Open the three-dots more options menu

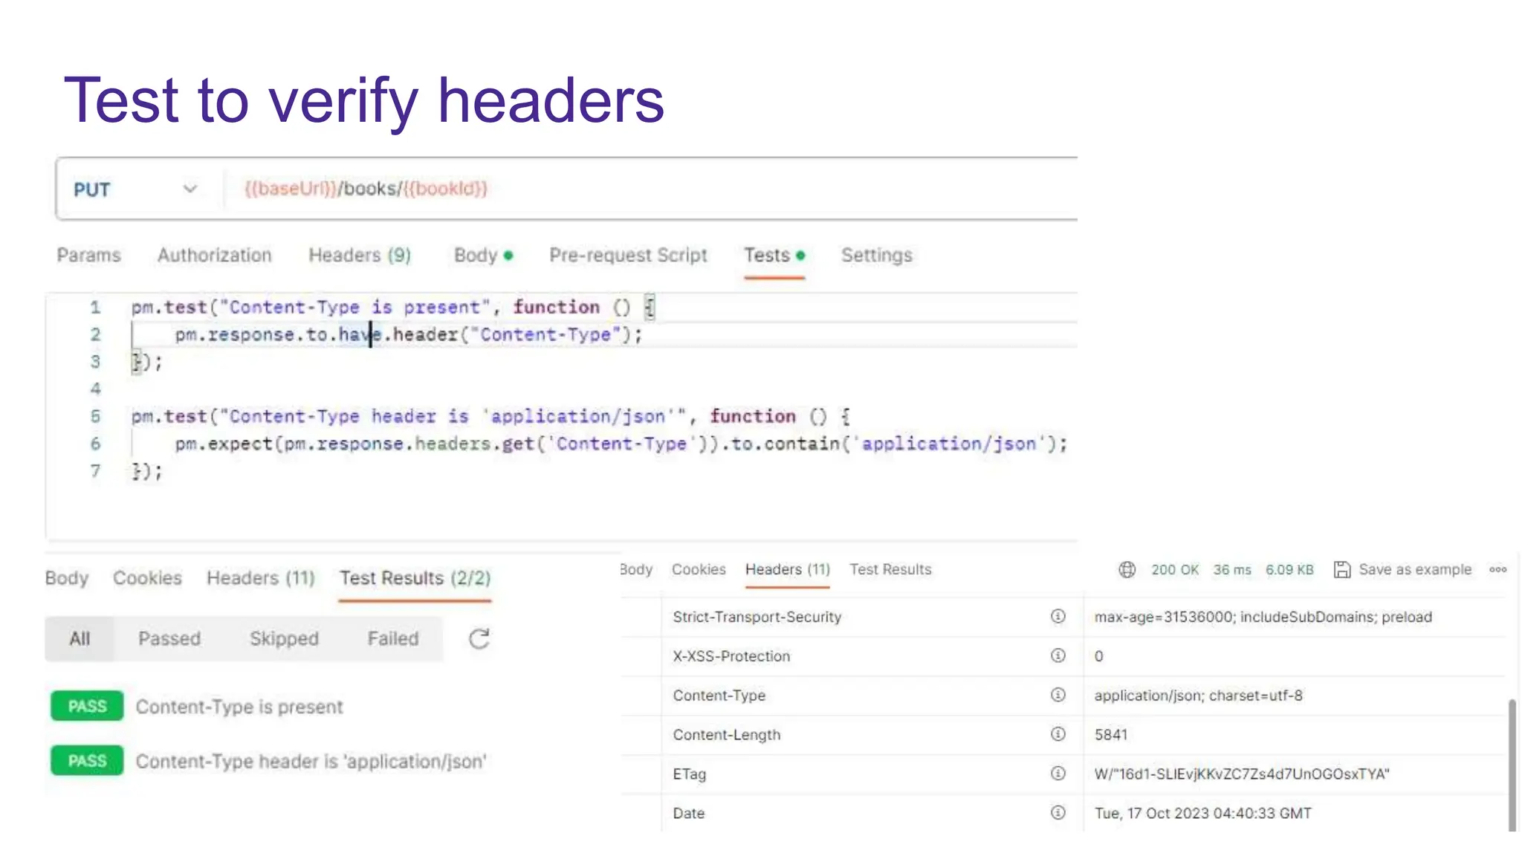coord(1497,569)
